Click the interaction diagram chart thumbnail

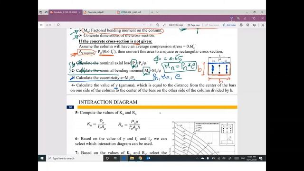pos(203,138)
